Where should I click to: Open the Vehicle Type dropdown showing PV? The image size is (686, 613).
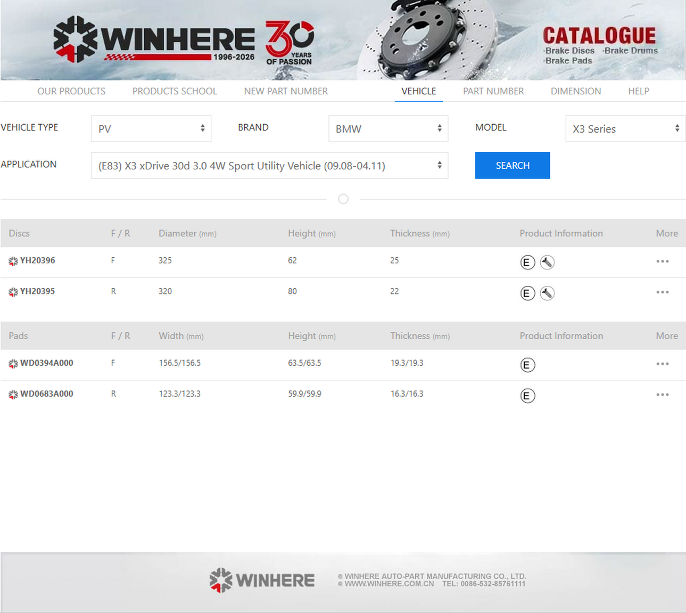click(151, 128)
